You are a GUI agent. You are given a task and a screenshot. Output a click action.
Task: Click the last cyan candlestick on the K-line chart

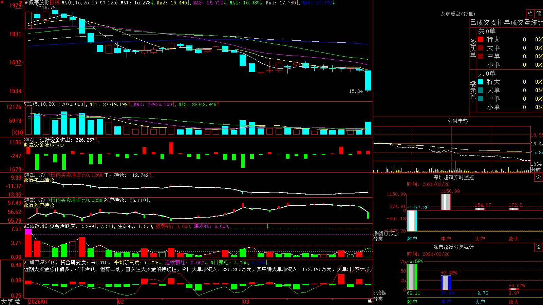pyautogui.click(x=368, y=80)
